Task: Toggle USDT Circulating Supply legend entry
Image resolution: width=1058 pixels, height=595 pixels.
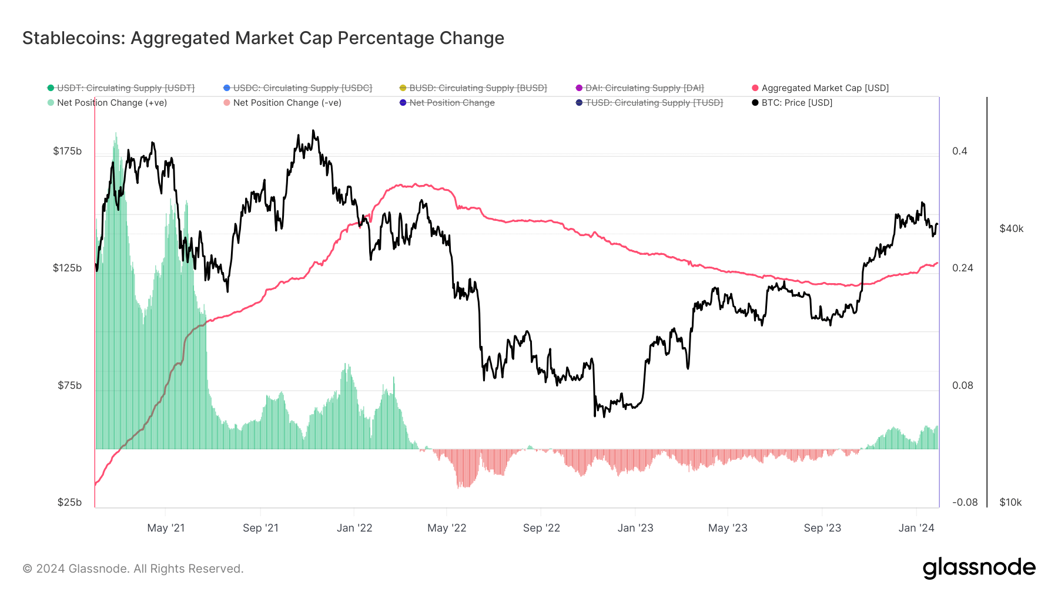Action: [x=125, y=88]
